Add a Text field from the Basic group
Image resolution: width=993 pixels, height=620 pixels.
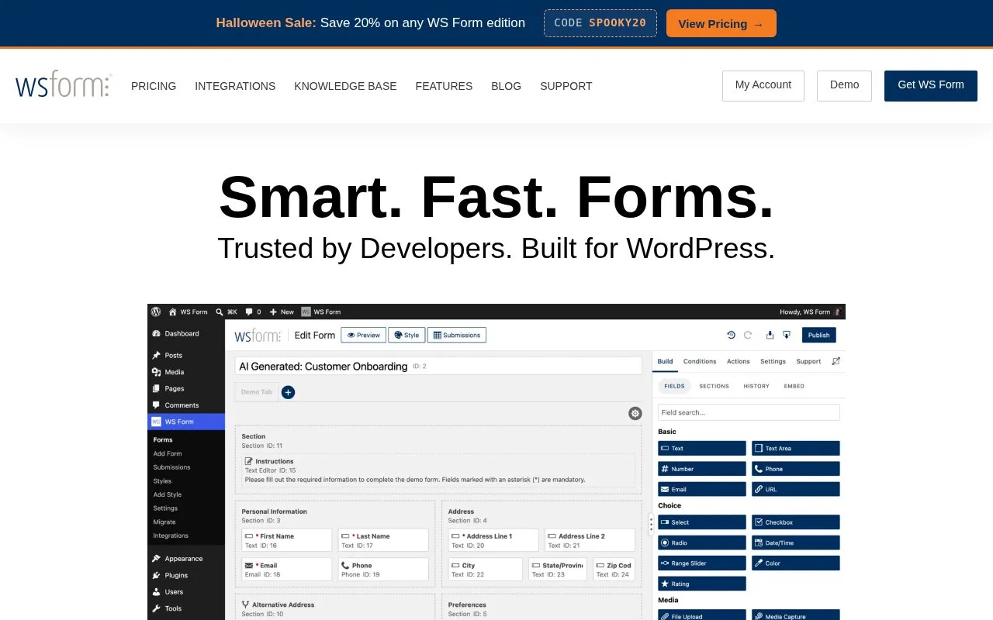click(x=702, y=448)
